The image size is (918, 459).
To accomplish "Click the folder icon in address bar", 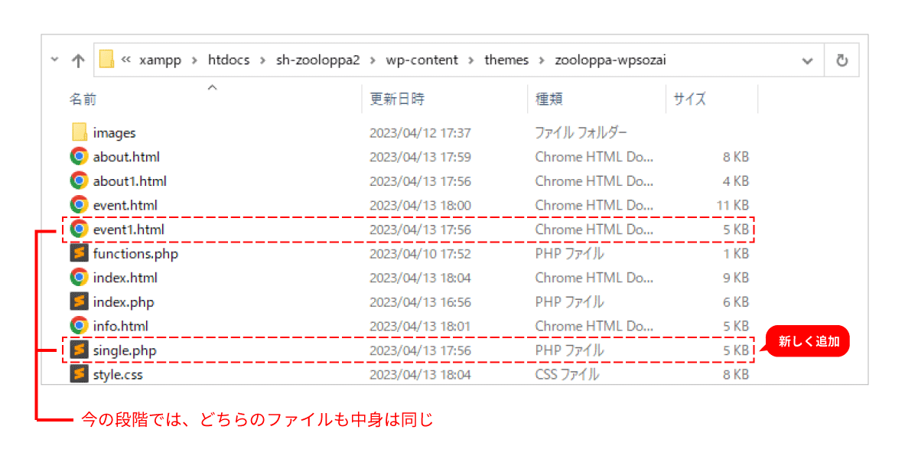I will pyautogui.click(x=106, y=60).
